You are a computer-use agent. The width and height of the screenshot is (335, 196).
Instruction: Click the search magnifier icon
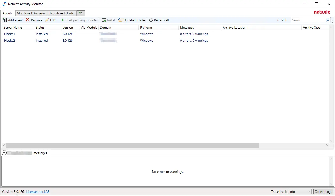(328, 20)
